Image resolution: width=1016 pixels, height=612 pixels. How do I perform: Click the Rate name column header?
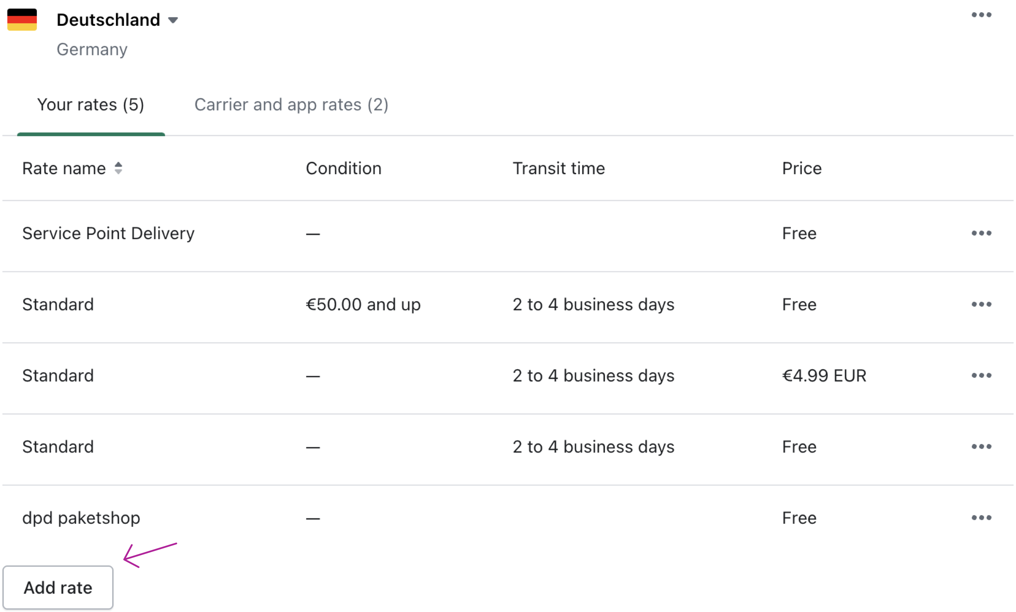(x=64, y=169)
